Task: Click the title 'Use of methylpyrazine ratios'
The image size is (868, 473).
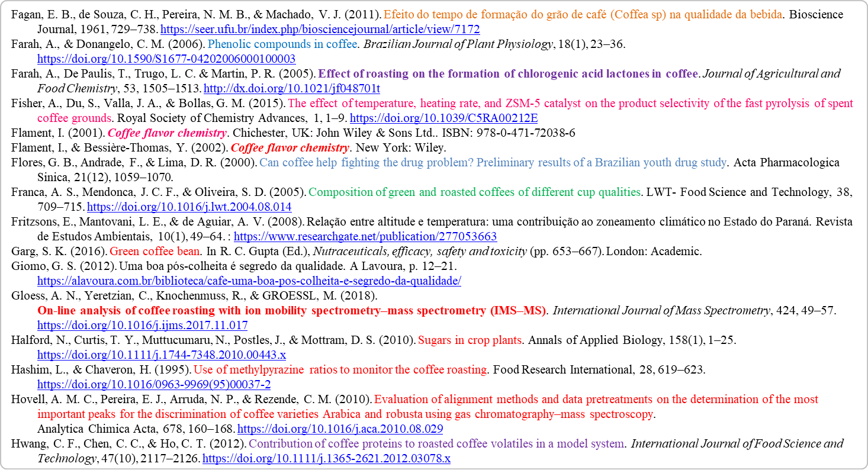Action: (x=340, y=369)
